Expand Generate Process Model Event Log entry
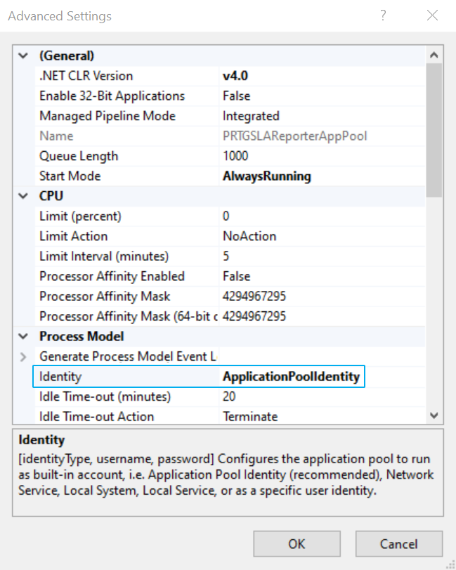 point(23,356)
